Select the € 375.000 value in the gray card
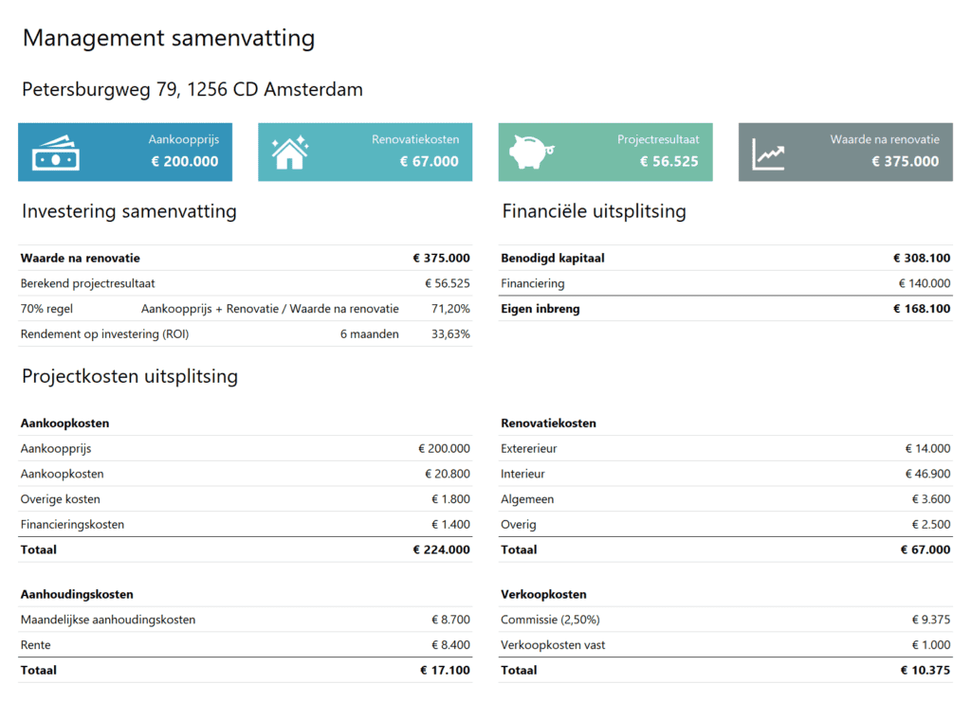The image size is (971, 702). (x=905, y=161)
